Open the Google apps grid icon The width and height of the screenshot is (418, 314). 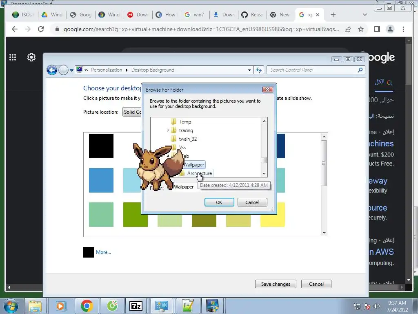coord(13,57)
